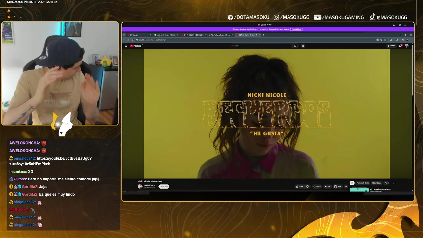Click the Create button in YouTube header

391,46
